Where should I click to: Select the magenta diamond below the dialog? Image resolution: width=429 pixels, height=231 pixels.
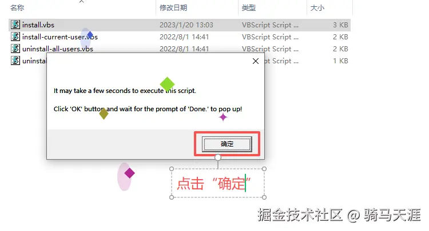click(x=129, y=173)
